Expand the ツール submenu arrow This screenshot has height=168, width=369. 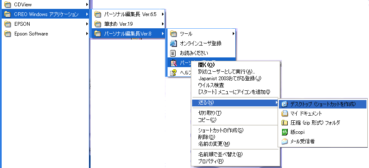pos(234,34)
